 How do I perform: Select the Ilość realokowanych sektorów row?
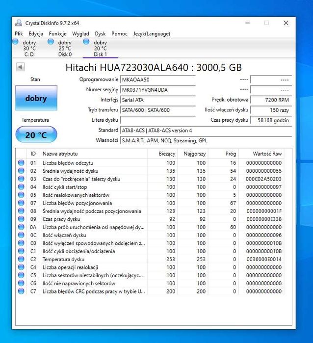150,195
